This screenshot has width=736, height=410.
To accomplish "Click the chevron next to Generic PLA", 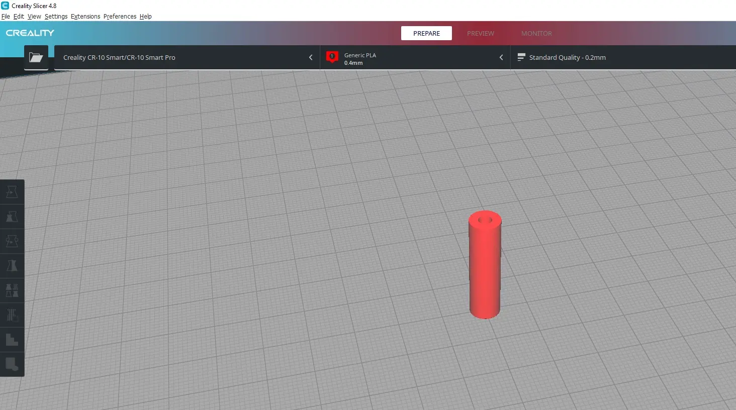I will coord(501,57).
